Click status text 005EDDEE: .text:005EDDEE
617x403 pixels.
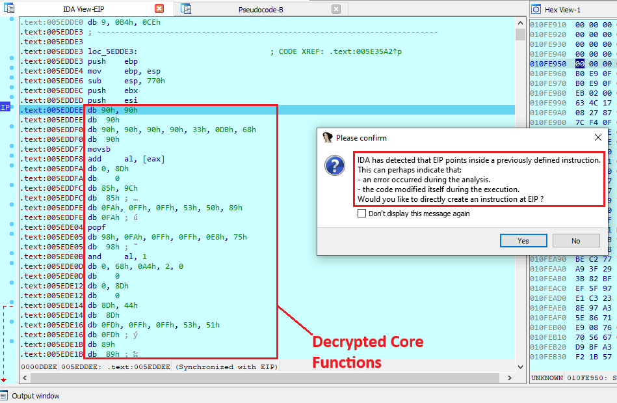(116, 367)
